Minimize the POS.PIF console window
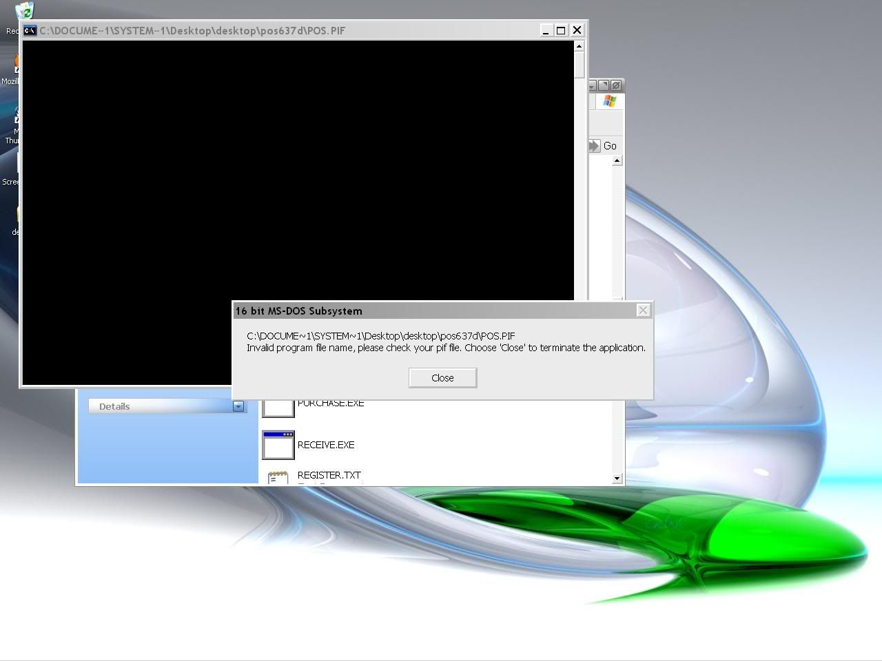Image resolution: width=882 pixels, height=661 pixels. (x=546, y=30)
